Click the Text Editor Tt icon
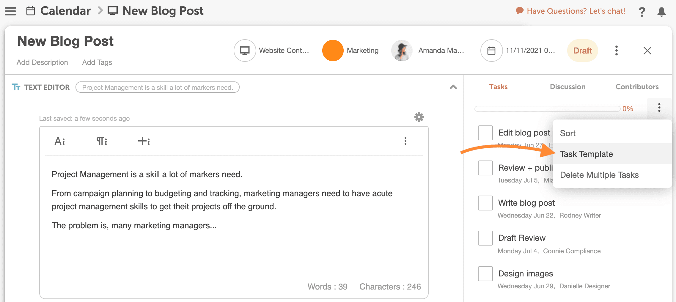Screen dimensions: 676x302 pos(16,87)
